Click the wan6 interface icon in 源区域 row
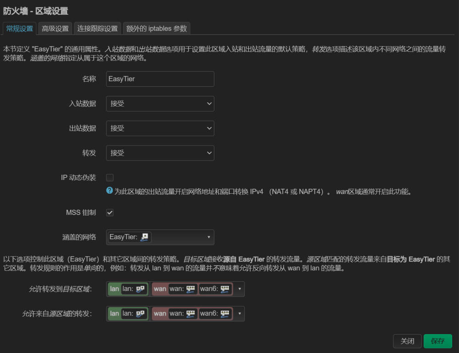Viewport: 459px width, 353px height. click(225, 314)
